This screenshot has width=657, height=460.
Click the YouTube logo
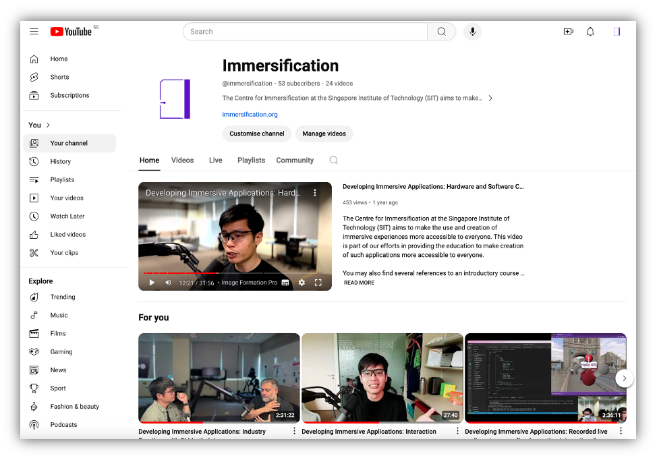pyautogui.click(x=72, y=32)
